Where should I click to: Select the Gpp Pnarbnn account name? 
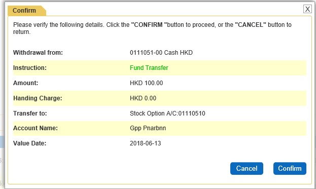148,128
